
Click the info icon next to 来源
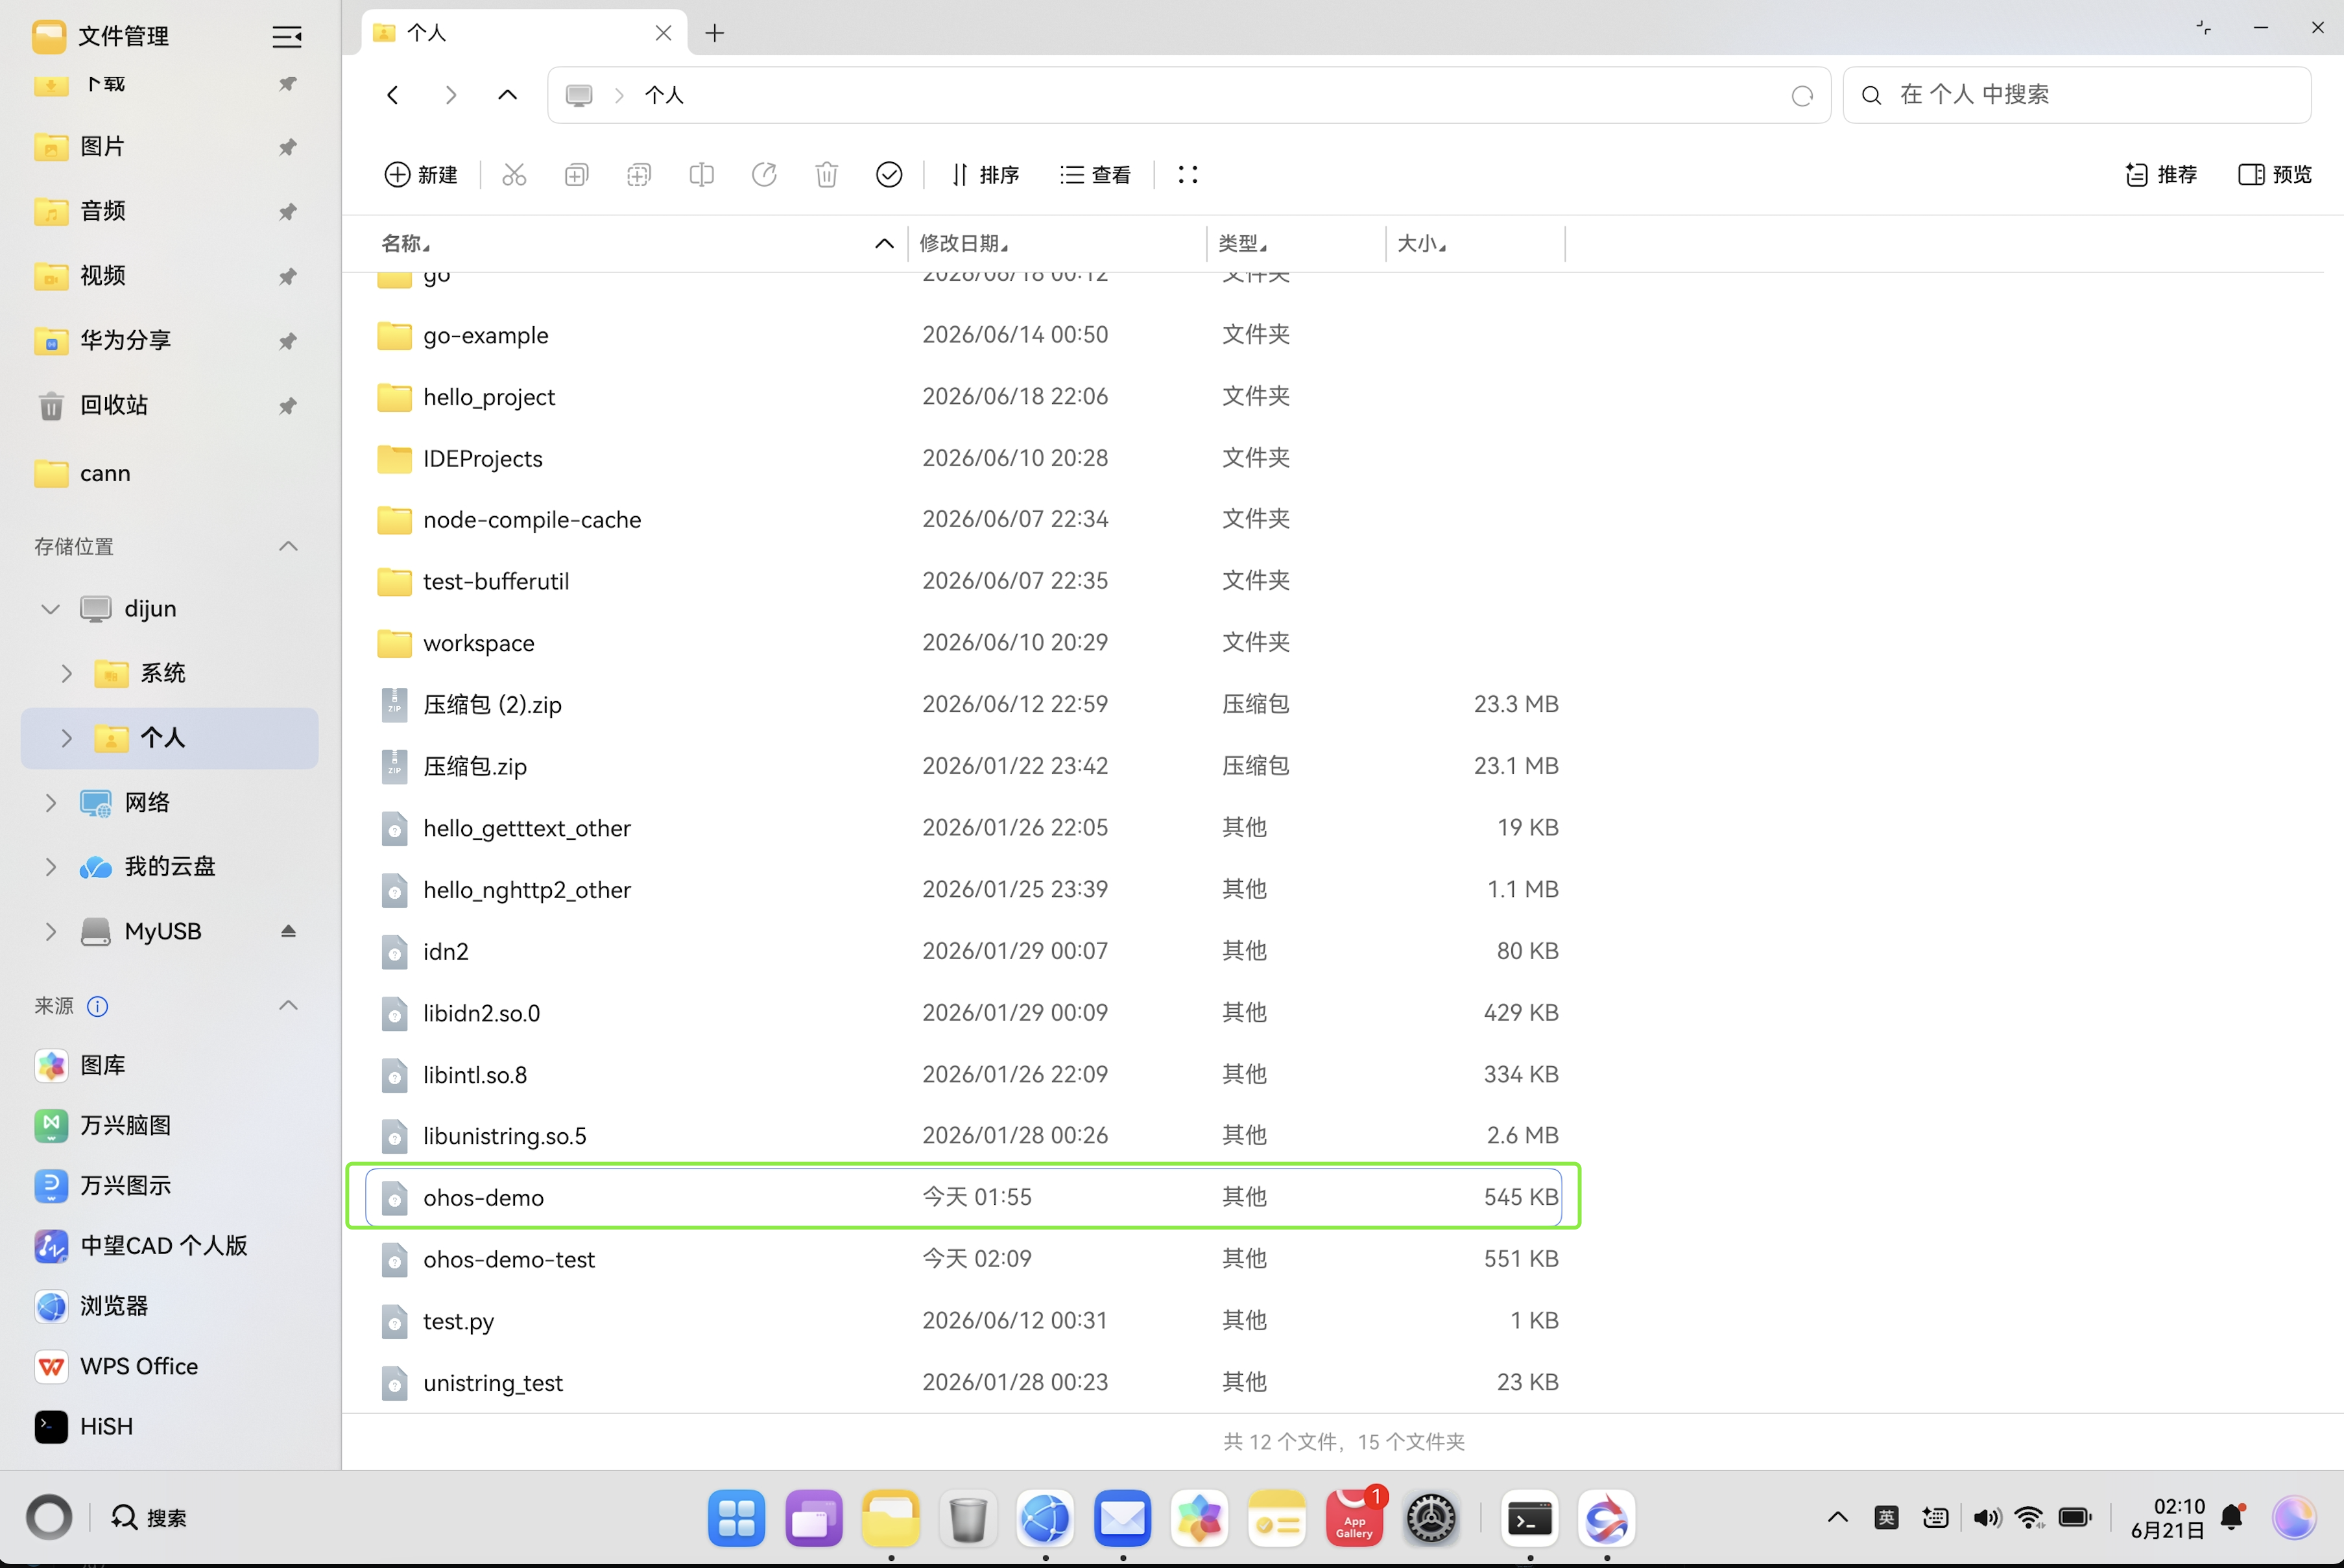98,1006
